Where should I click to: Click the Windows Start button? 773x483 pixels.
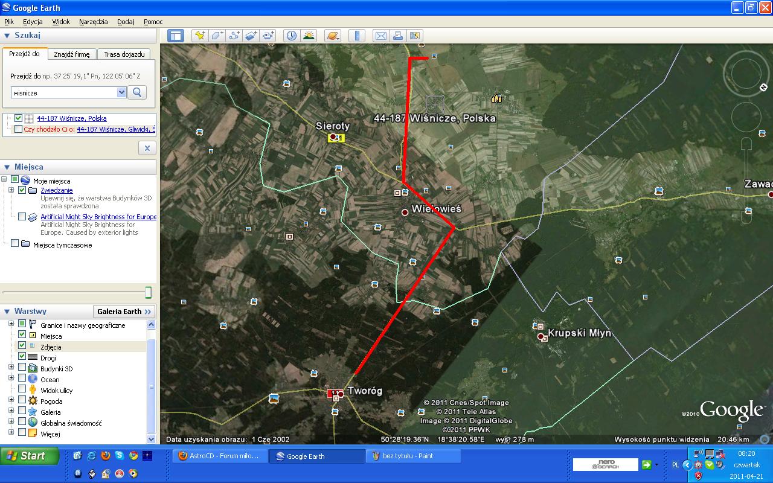pyautogui.click(x=30, y=456)
